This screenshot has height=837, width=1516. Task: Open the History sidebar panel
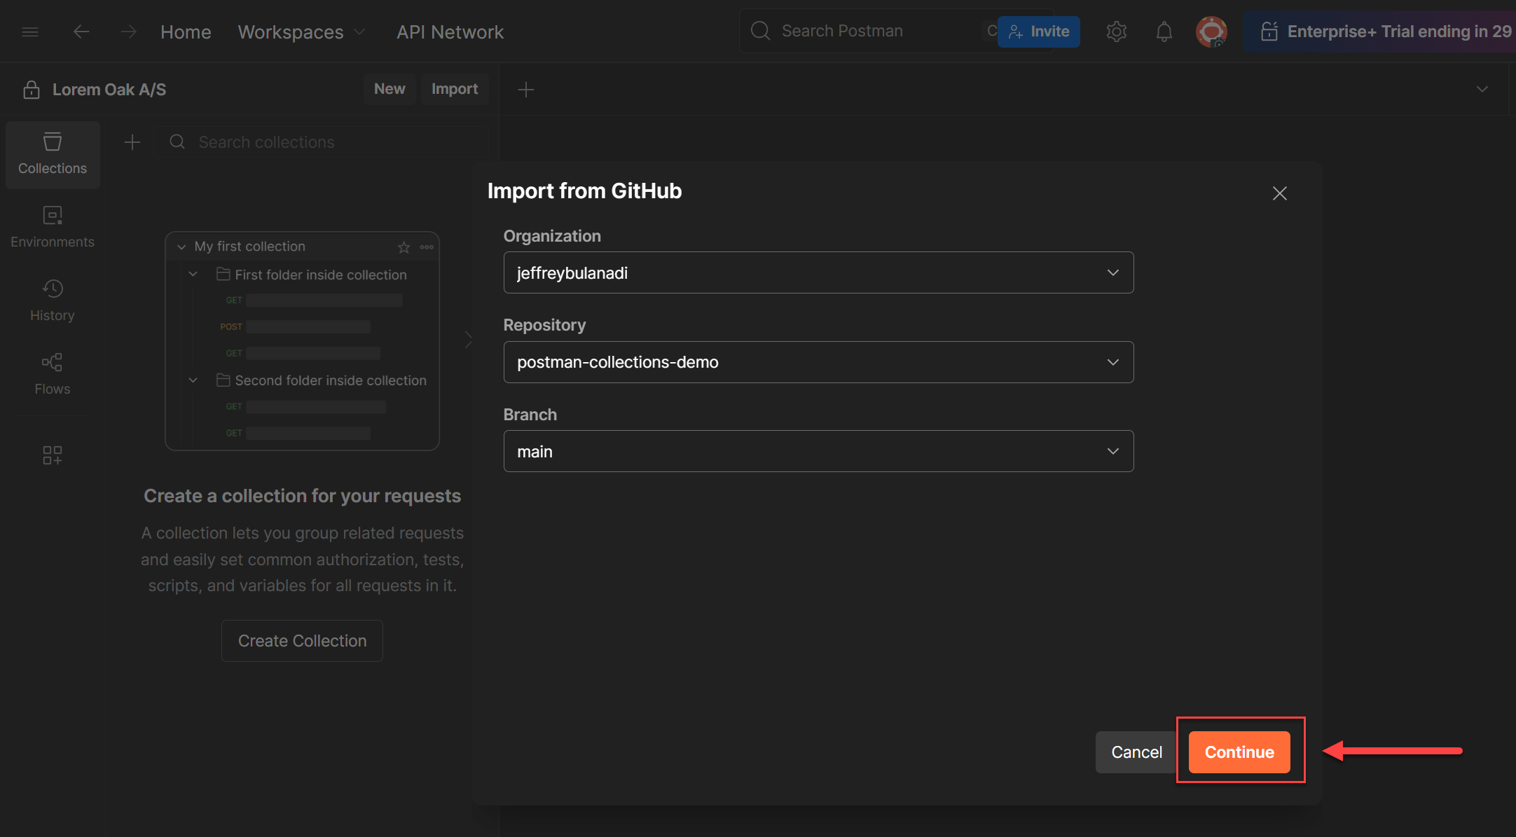click(53, 300)
